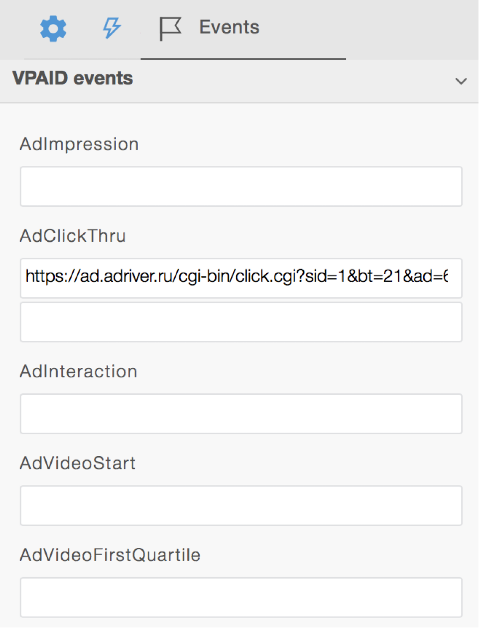Switch to the lightning bolt tab
479x628 pixels.
coord(112,28)
